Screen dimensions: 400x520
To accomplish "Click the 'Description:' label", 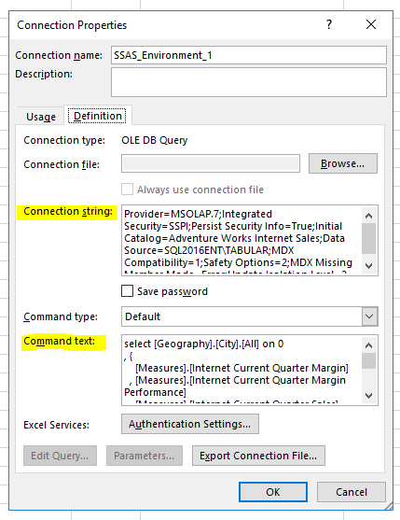I will (44, 74).
